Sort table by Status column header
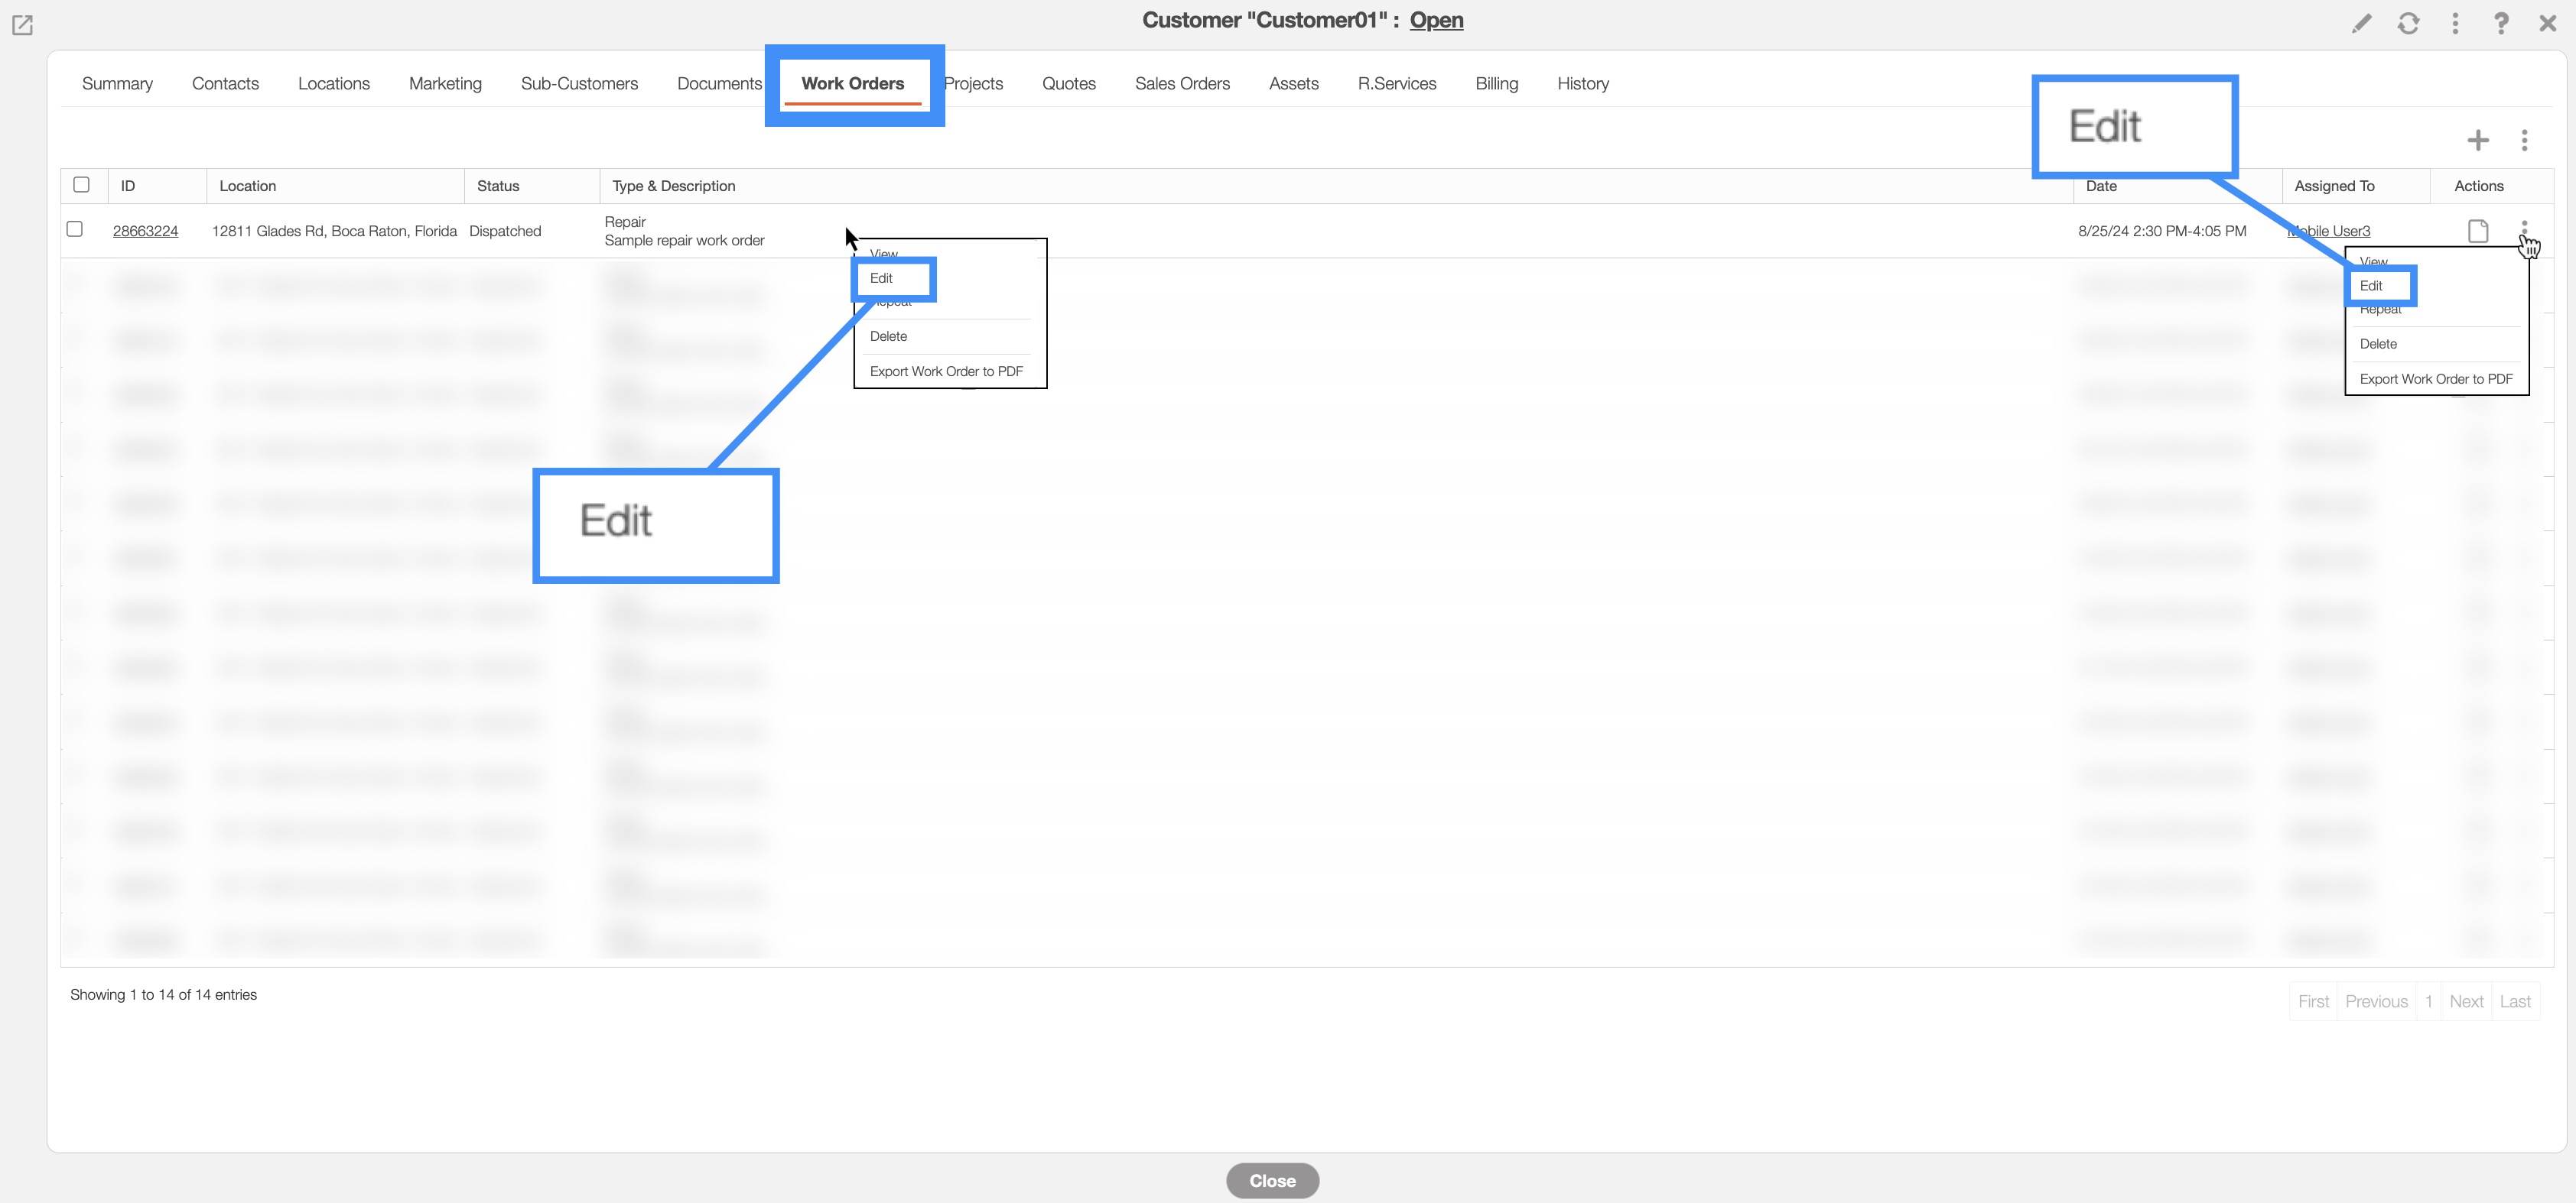This screenshot has width=2576, height=1203. [498, 186]
